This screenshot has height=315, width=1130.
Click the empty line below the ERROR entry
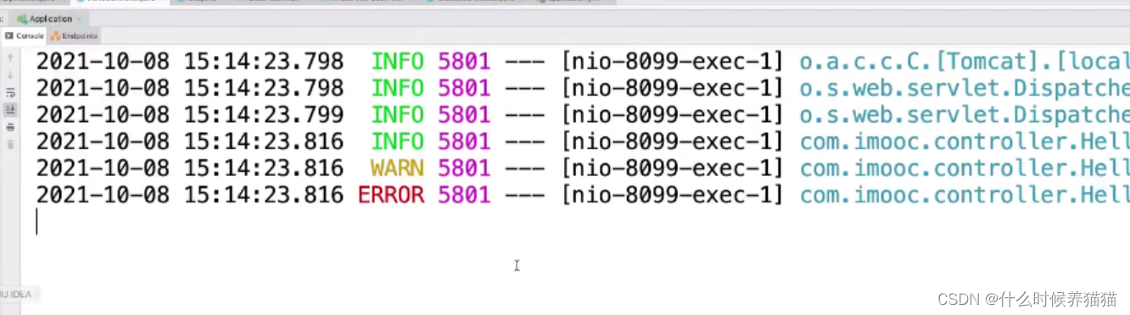click(x=583, y=222)
